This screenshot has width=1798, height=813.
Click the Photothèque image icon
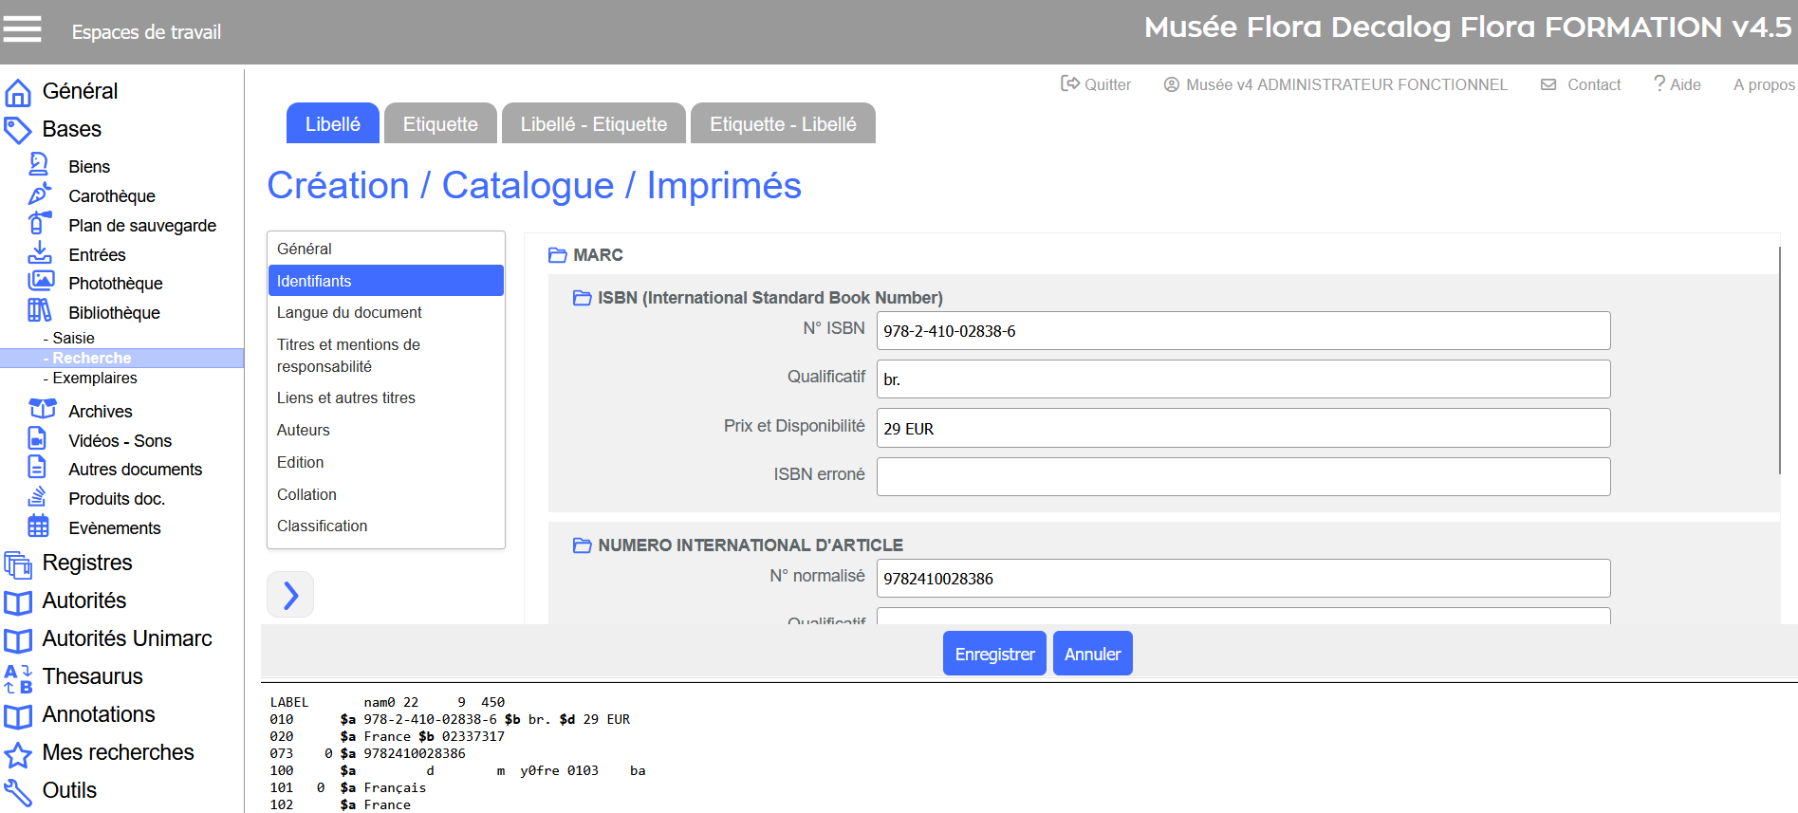(41, 282)
